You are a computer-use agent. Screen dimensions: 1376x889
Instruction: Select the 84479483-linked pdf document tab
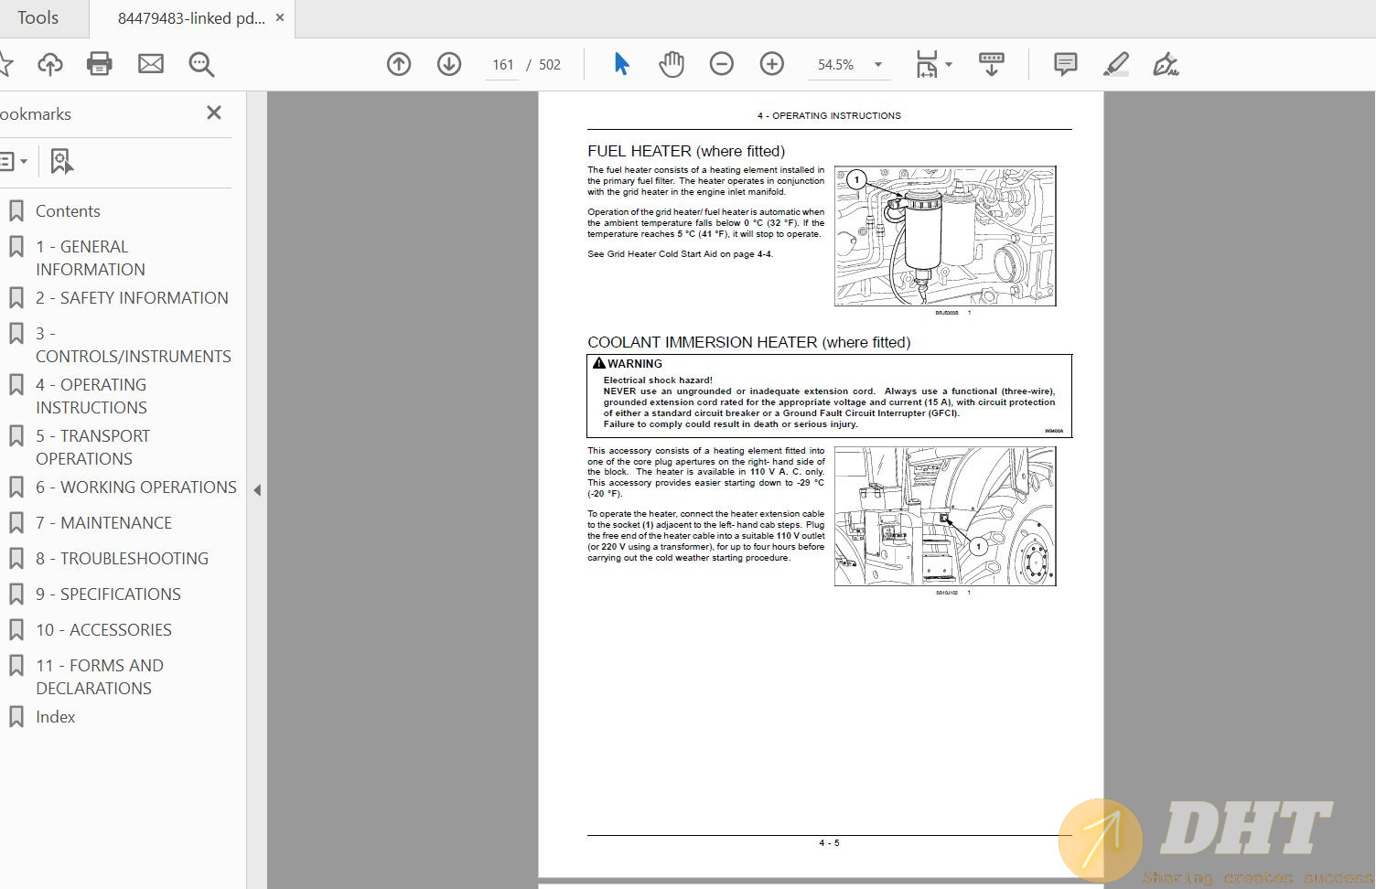pyautogui.click(x=191, y=18)
